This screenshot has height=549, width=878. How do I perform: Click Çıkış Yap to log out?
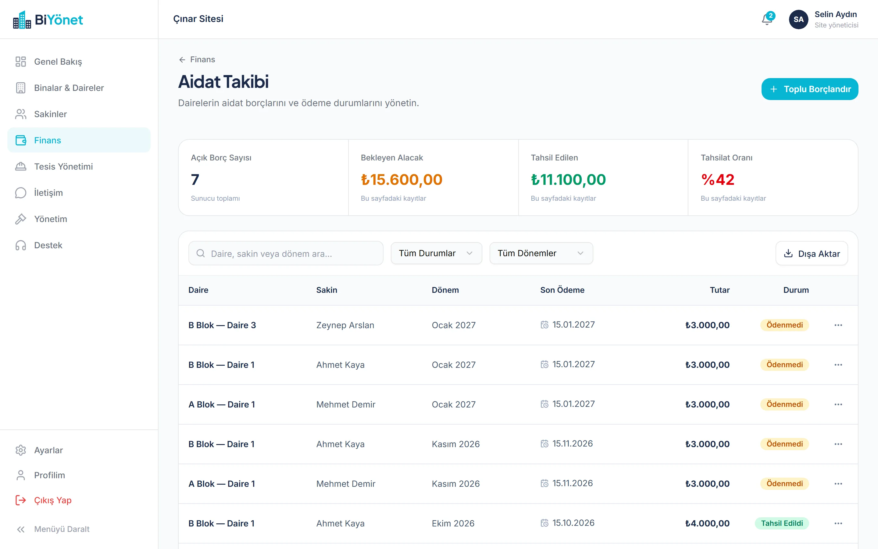pyautogui.click(x=79, y=500)
